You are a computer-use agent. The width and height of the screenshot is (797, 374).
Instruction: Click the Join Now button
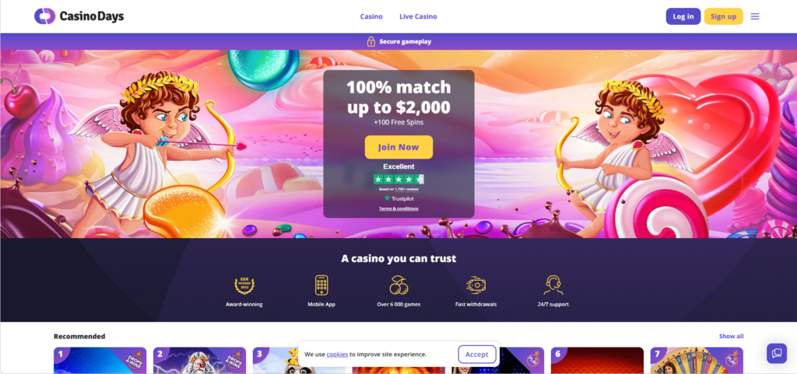click(x=398, y=147)
